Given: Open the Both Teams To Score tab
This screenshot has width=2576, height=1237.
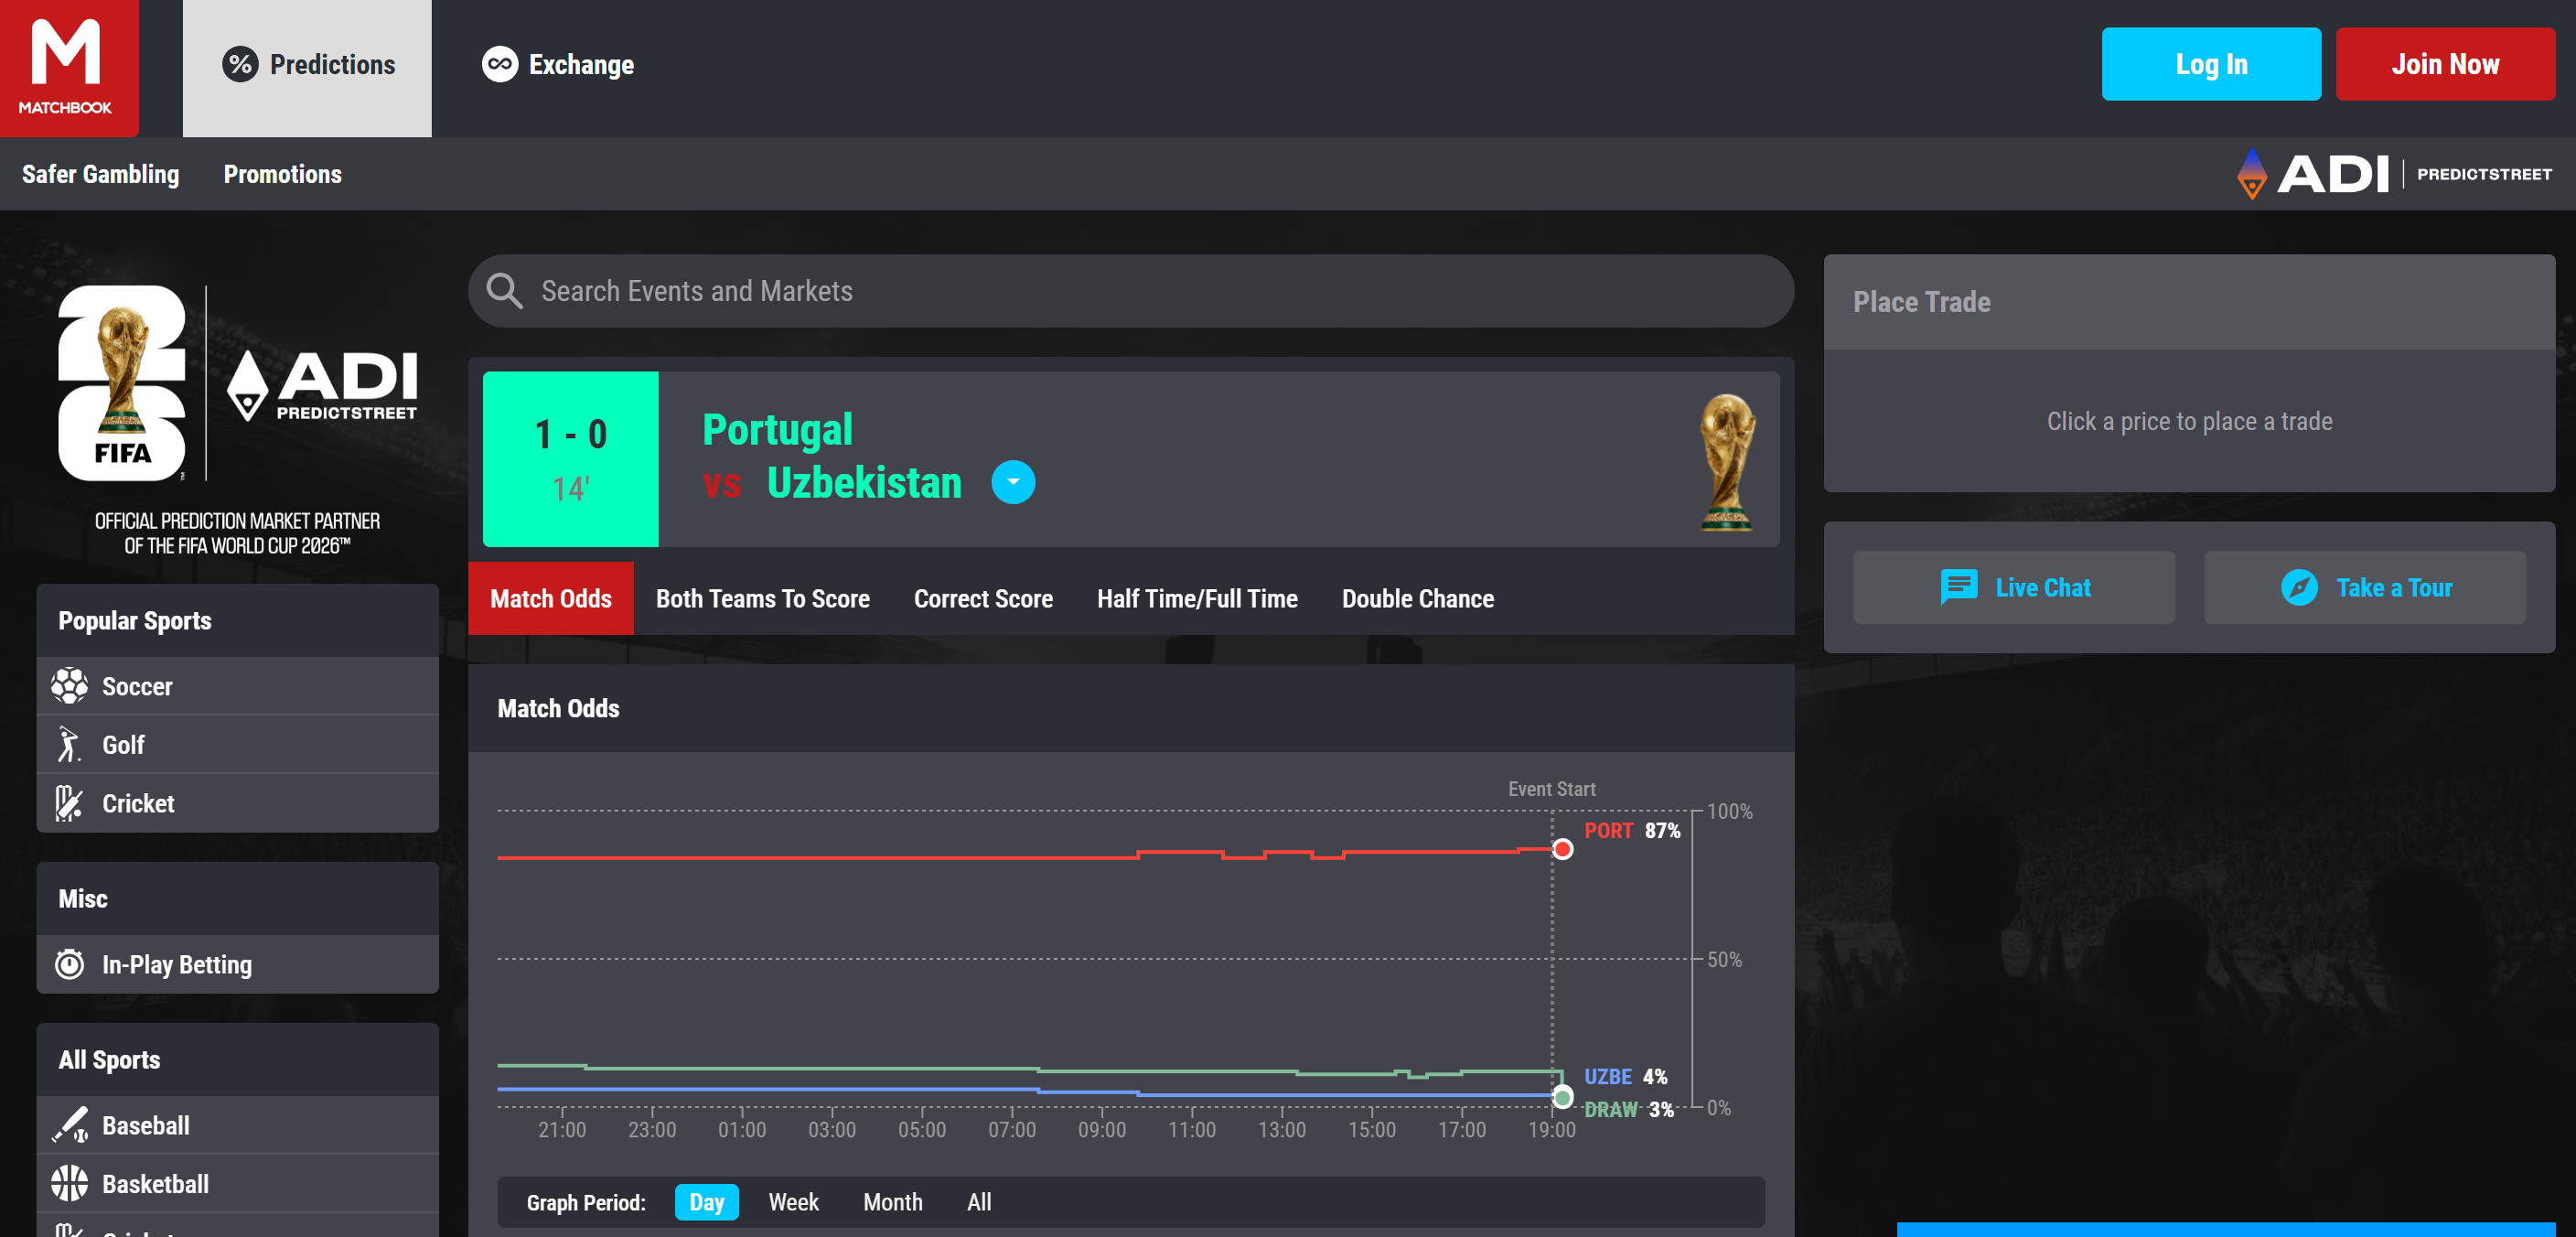Looking at the screenshot, I should point(763,598).
